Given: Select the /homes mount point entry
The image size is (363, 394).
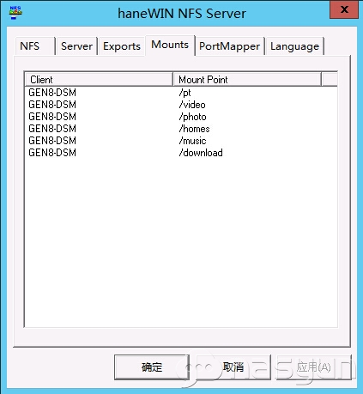Looking at the screenshot, I should pos(194,129).
